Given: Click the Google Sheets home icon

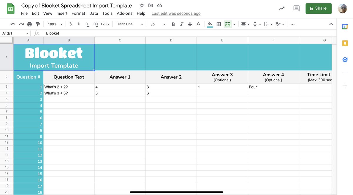Looking at the screenshot, I should click(11, 9).
